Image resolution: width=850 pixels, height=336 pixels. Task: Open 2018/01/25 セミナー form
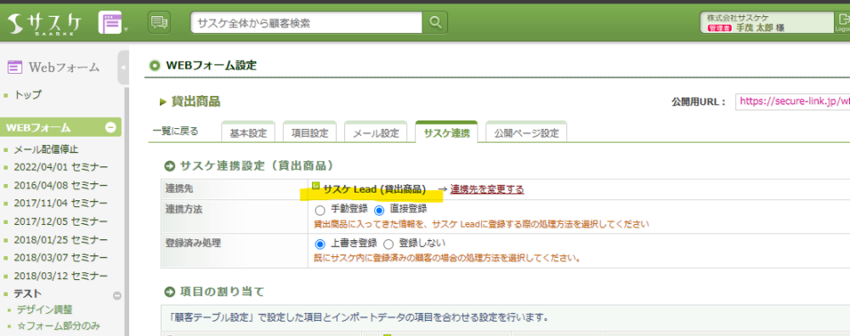coord(60,239)
